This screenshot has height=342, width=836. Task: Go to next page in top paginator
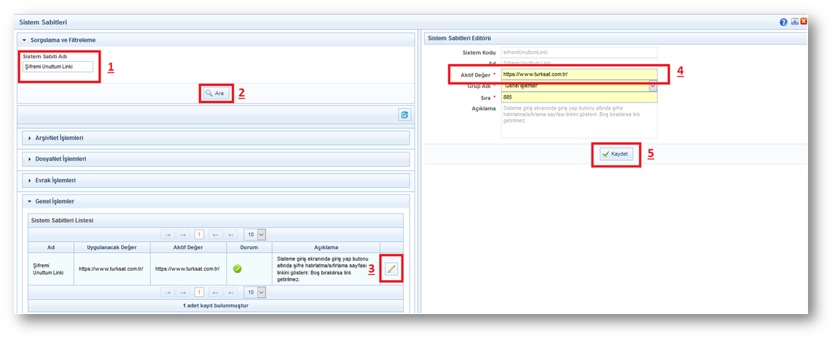[214, 235]
